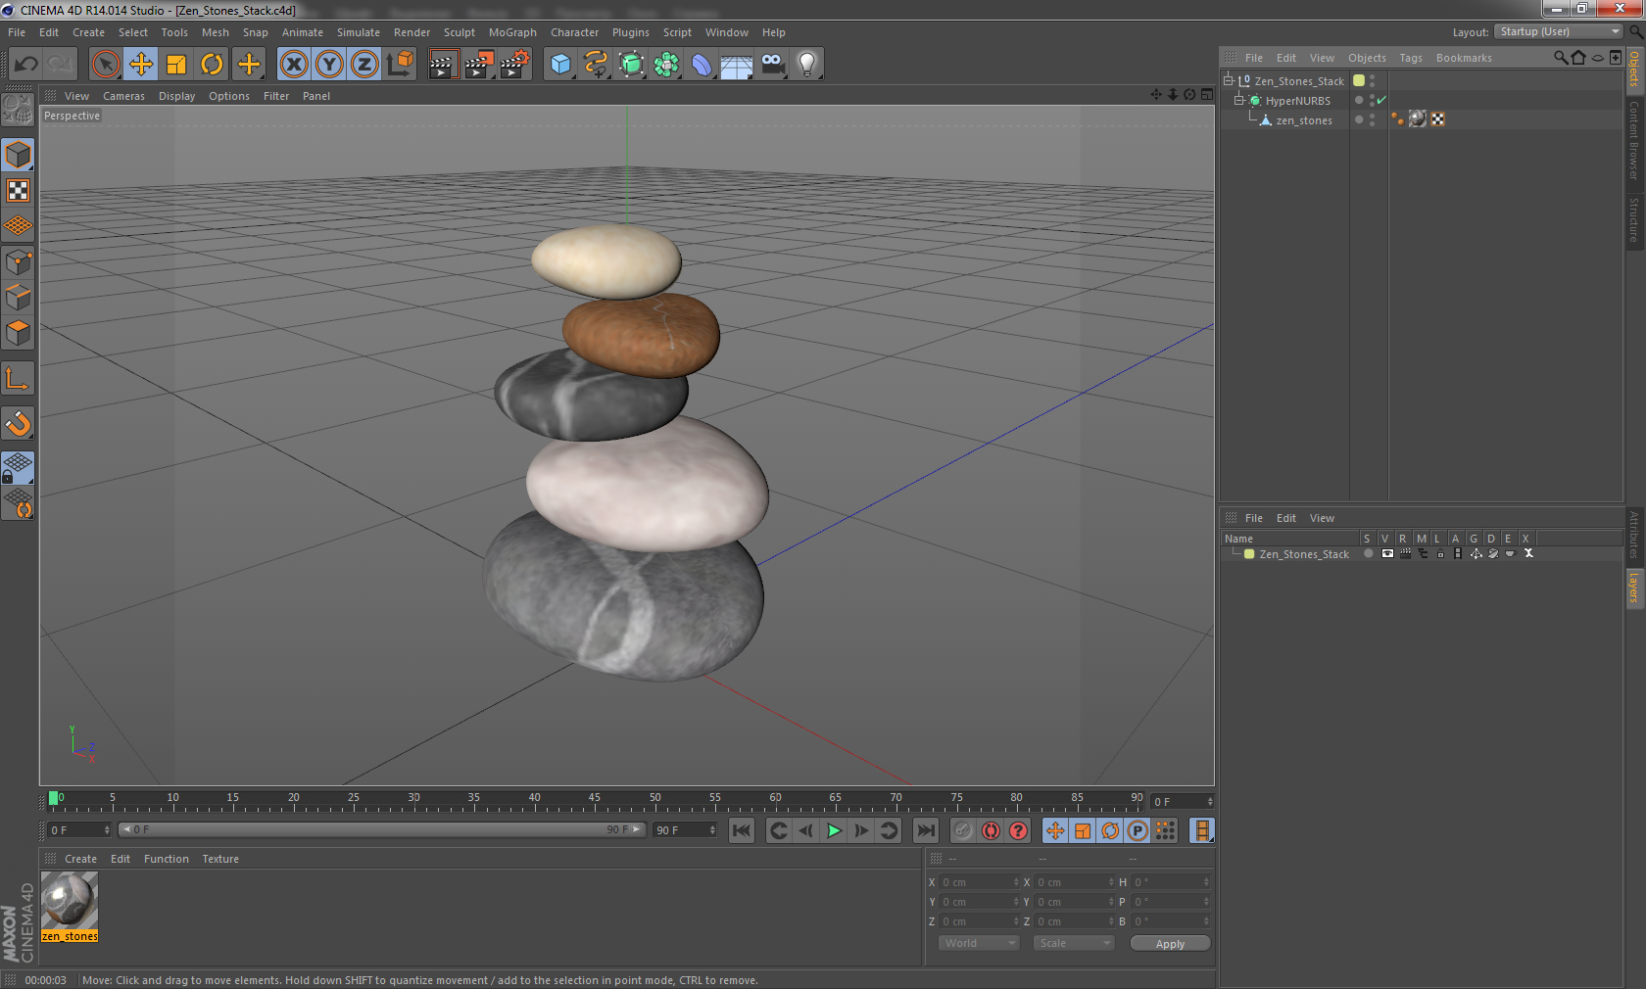This screenshot has height=989, width=1646.
Task: Collapse the Zen_Stones_Stack tree node
Action: [1228, 80]
